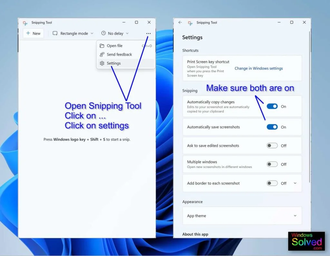This screenshot has height=256, width=330.
Task: Choose Send feedback menu item
Action: (x=126, y=54)
